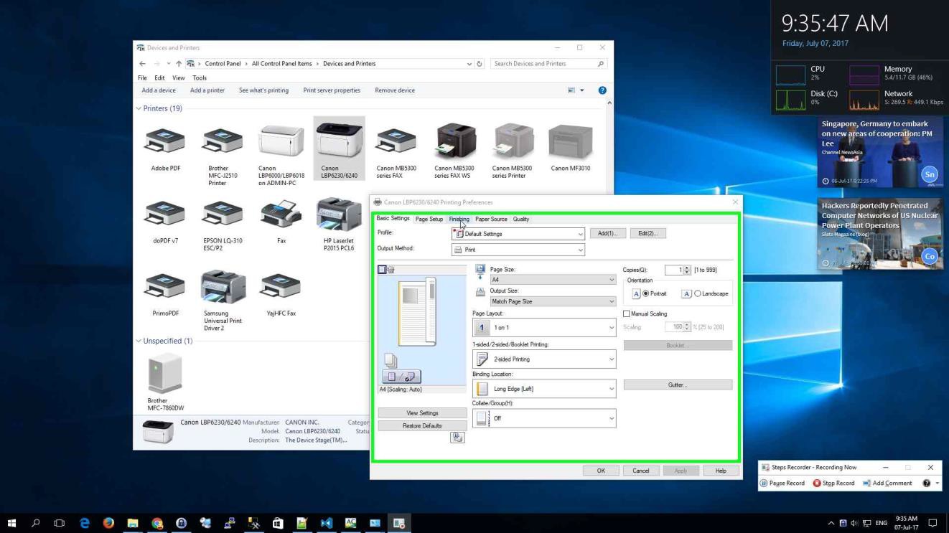
Task: Open the Tools menu in Devices and Printers
Action: coord(200,77)
